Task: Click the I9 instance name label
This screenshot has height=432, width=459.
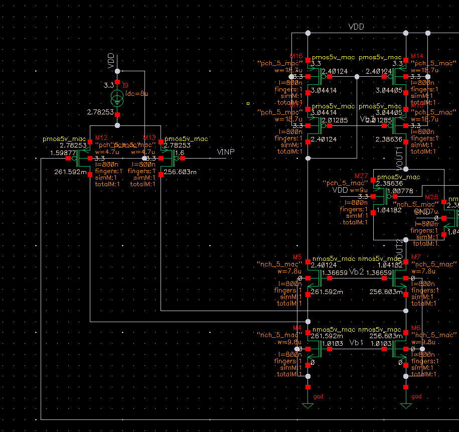Action: (125, 85)
